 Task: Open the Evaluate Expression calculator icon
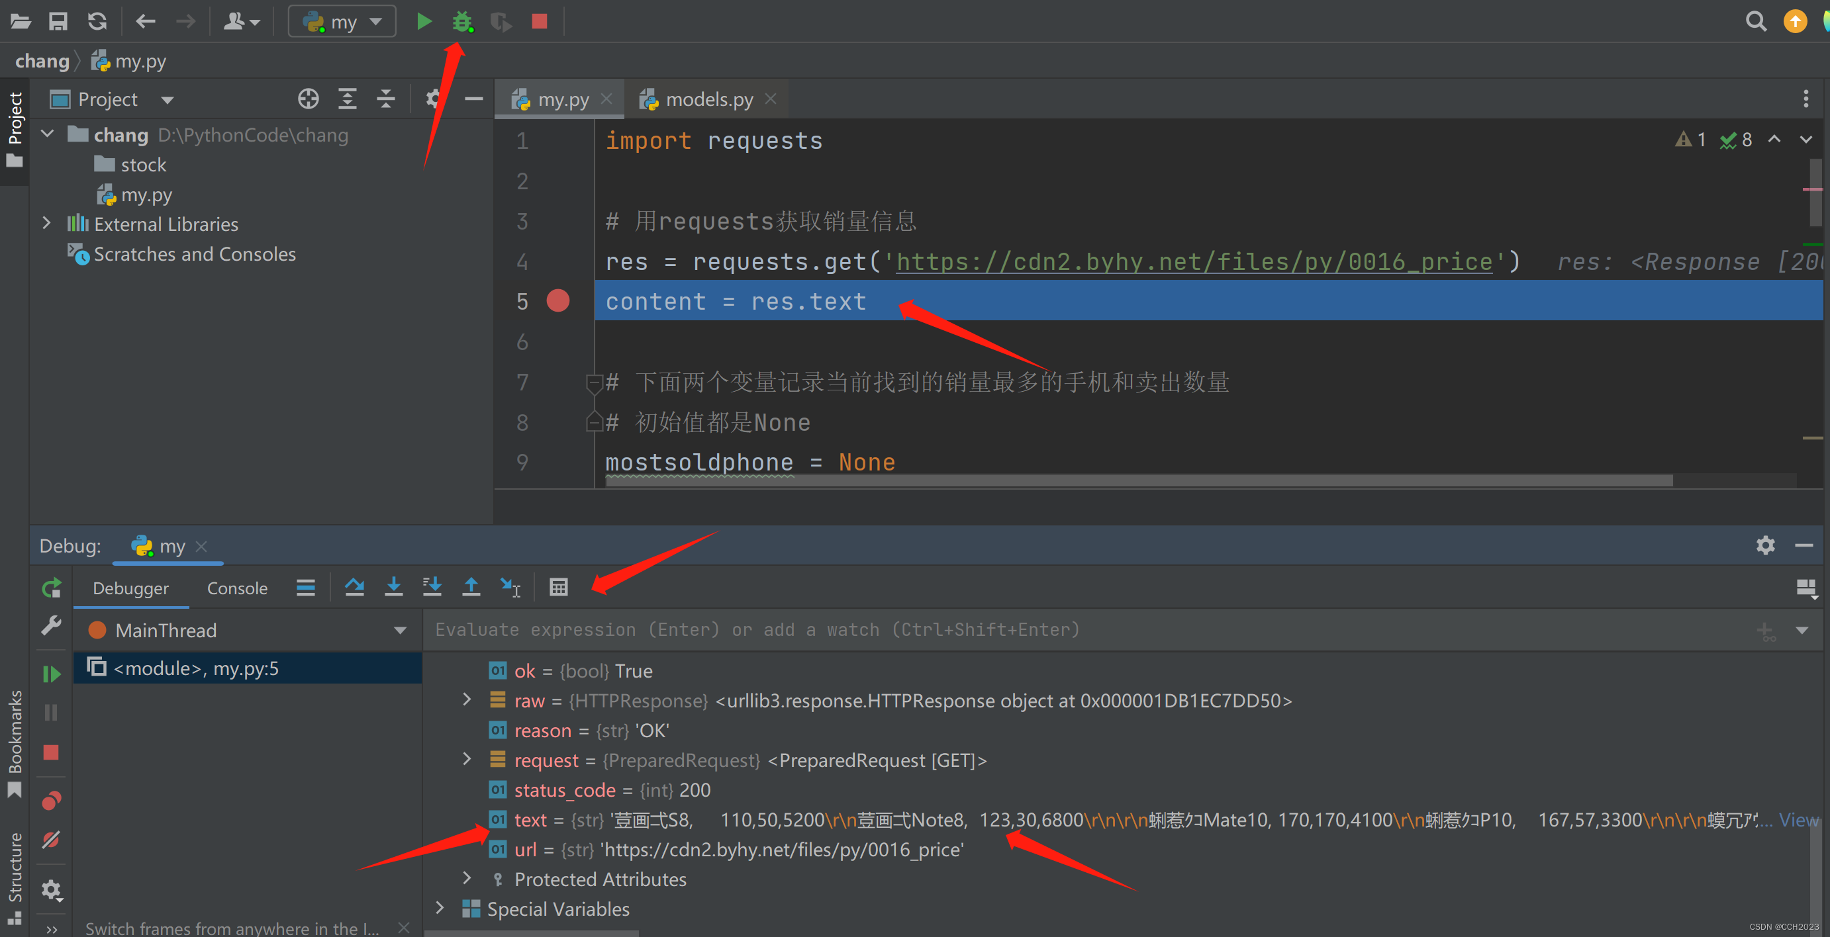(558, 587)
